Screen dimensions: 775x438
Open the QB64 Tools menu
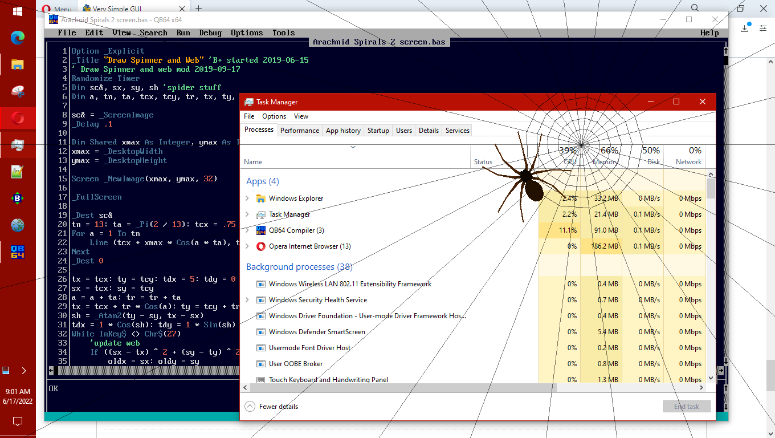283,33
